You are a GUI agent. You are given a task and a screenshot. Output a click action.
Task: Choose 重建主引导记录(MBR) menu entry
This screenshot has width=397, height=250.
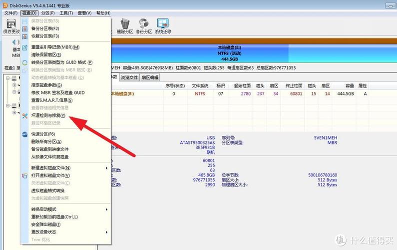point(55,47)
